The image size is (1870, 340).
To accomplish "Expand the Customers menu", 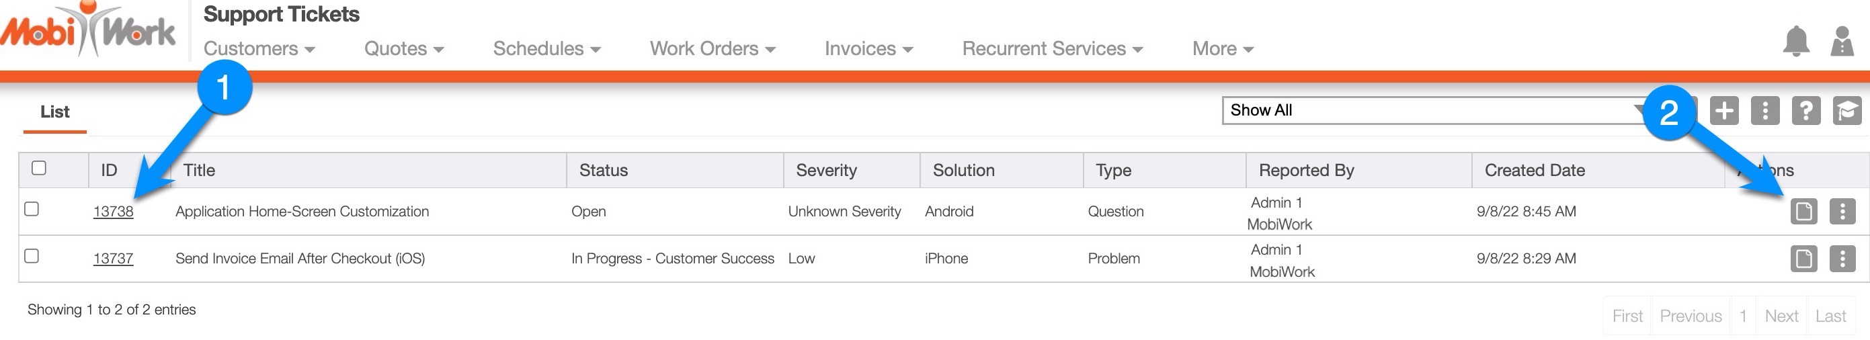I will click(259, 48).
